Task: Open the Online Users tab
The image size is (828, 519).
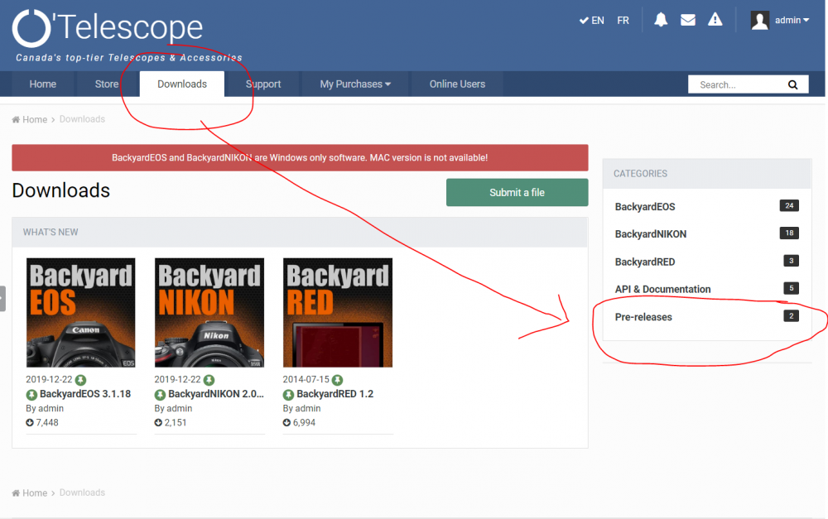Action: click(x=457, y=84)
